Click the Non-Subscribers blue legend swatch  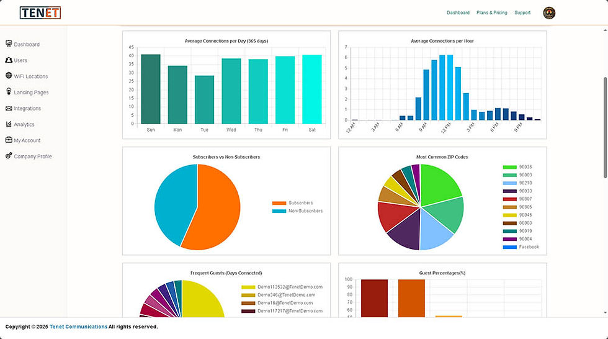[279, 211]
